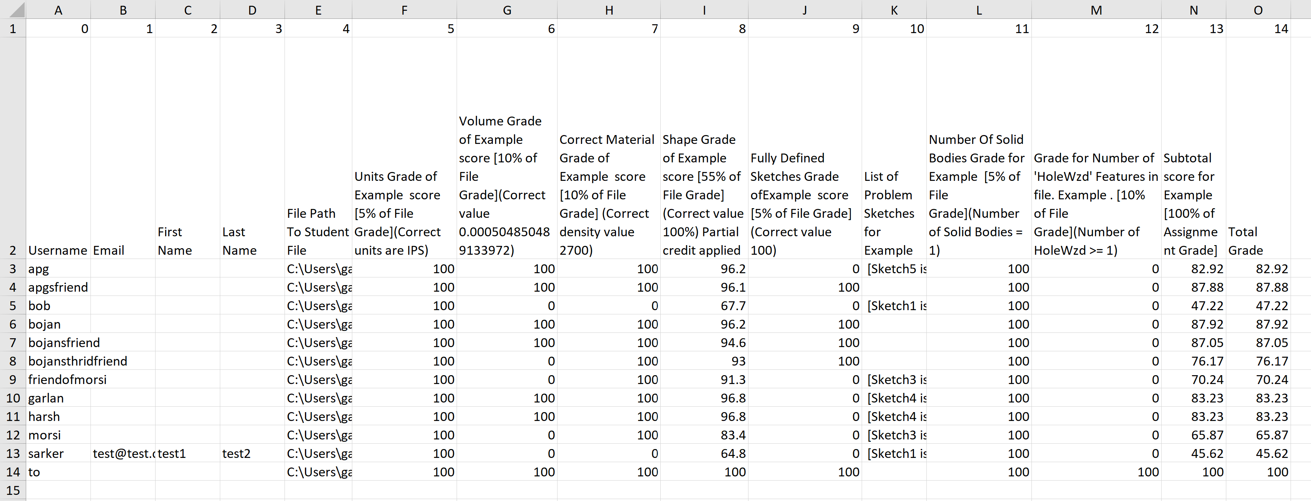This screenshot has height=501, width=1311.
Task: Select the '[Sketch5 is' cell for apg
Action: coord(894,269)
